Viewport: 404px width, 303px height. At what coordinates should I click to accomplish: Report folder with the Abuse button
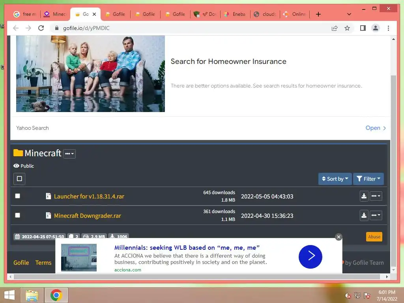pos(374,237)
